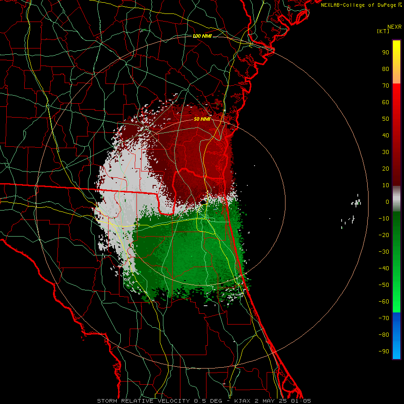Click the 0 value on the velocity scale
Screen dimensions: 404x404
coord(387,202)
